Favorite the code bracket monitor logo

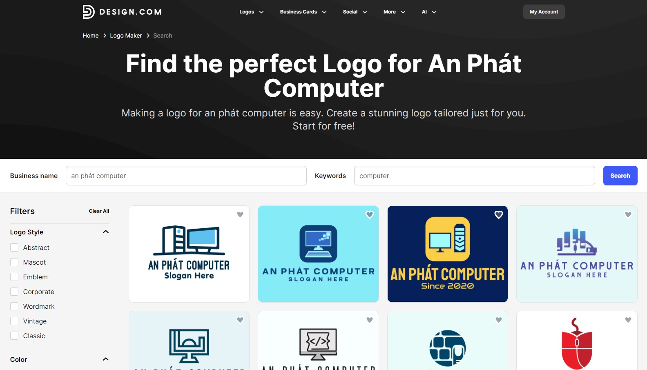[x=370, y=320]
